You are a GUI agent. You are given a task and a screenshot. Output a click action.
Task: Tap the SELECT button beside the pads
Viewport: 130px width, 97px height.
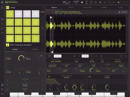(x=43, y=12)
